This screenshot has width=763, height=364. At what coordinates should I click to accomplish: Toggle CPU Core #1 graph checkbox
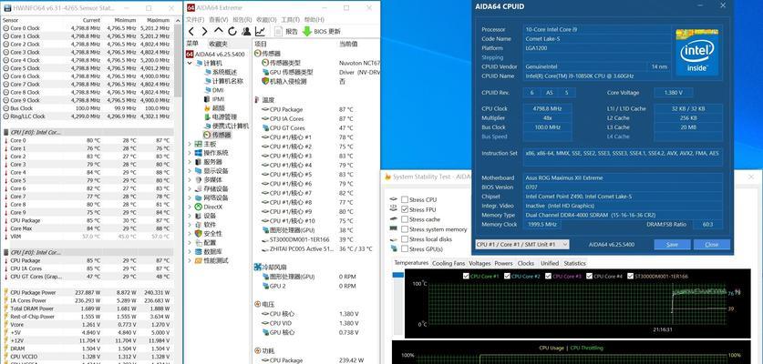point(466,276)
